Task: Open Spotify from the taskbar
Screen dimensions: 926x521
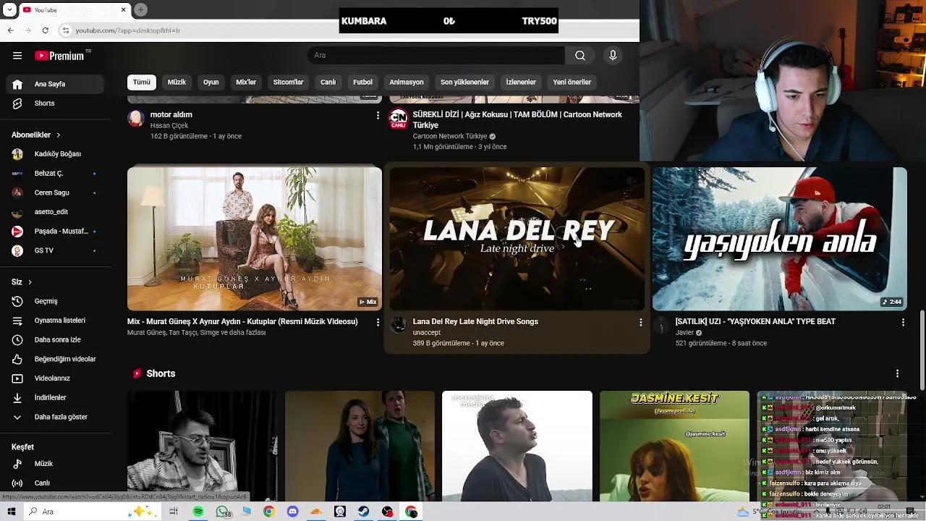Action: tap(198, 512)
